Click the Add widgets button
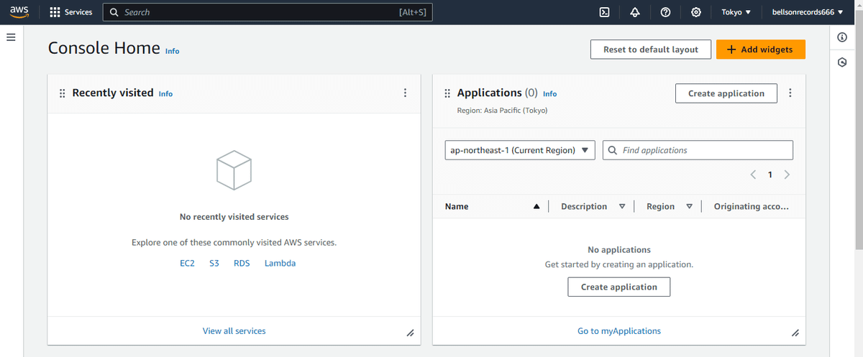 pos(761,50)
